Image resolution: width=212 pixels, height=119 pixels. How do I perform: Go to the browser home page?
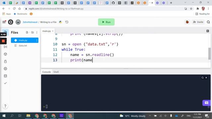20,9
